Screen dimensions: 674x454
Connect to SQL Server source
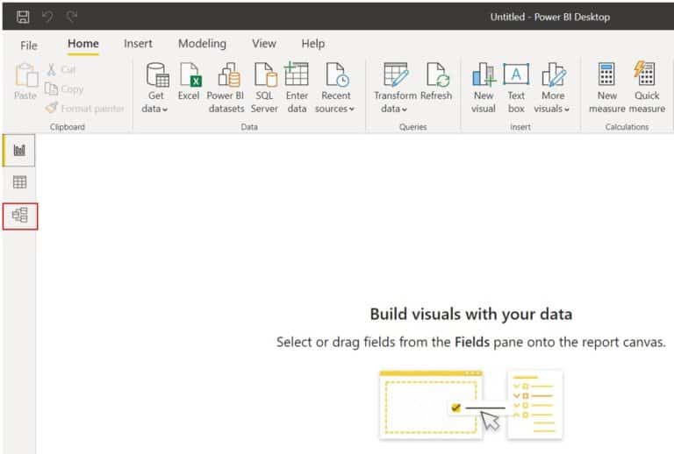tap(264, 88)
